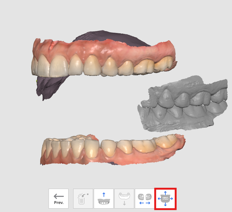Choose the detach maxilla upward icon
Viewport: 232px width, 212px height.
(x=104, y=198)
